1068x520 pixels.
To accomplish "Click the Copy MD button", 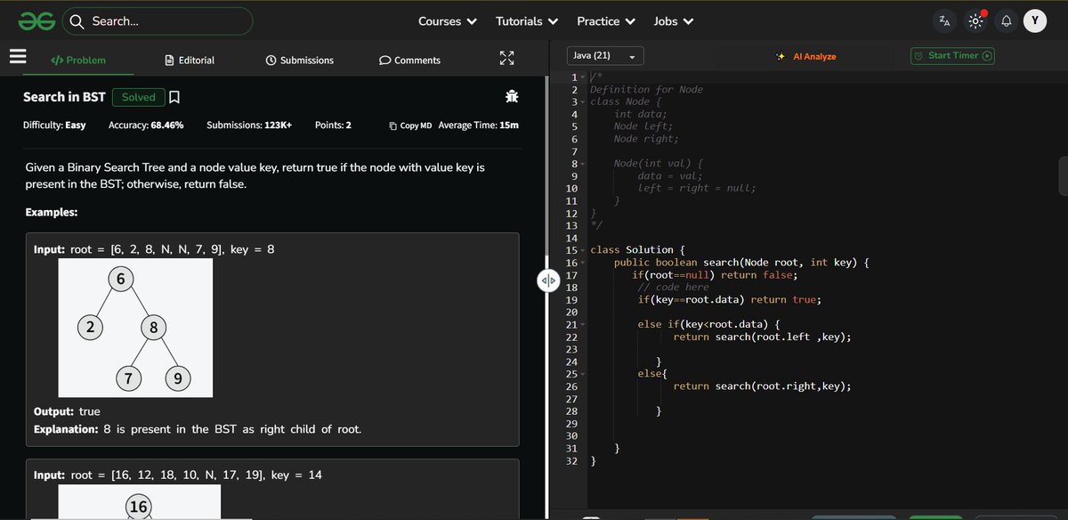I will pyautogui.click(x=411, y=126).
